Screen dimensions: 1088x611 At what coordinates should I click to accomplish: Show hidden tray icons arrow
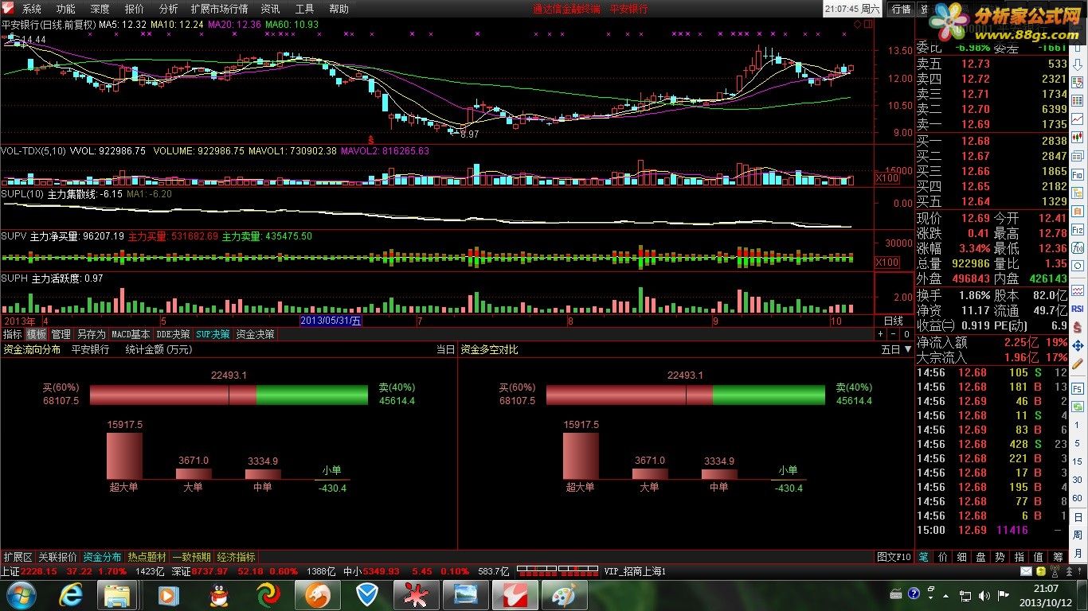point(945,596)
